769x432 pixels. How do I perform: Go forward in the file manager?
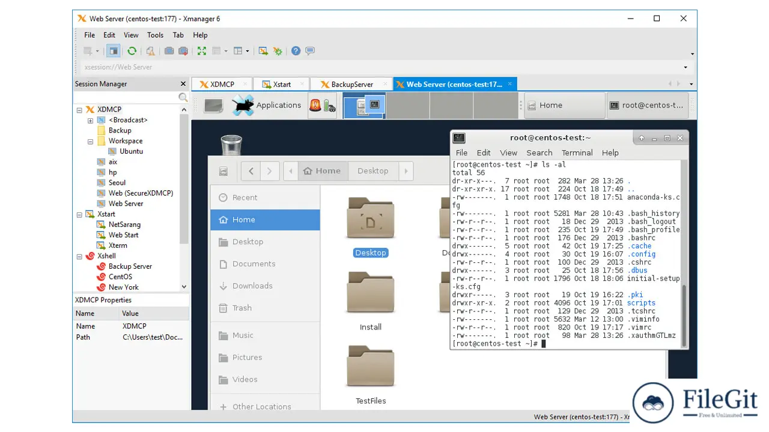click(270, 171)
